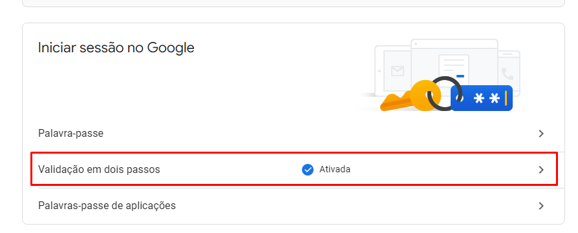This screenshot has width=578, height=233.
Task: Click the smartphone outline at illustration's right
Action: point(509,74)
